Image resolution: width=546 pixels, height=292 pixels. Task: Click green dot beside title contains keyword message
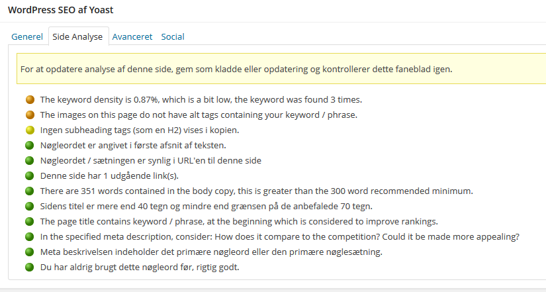[30, 221]
